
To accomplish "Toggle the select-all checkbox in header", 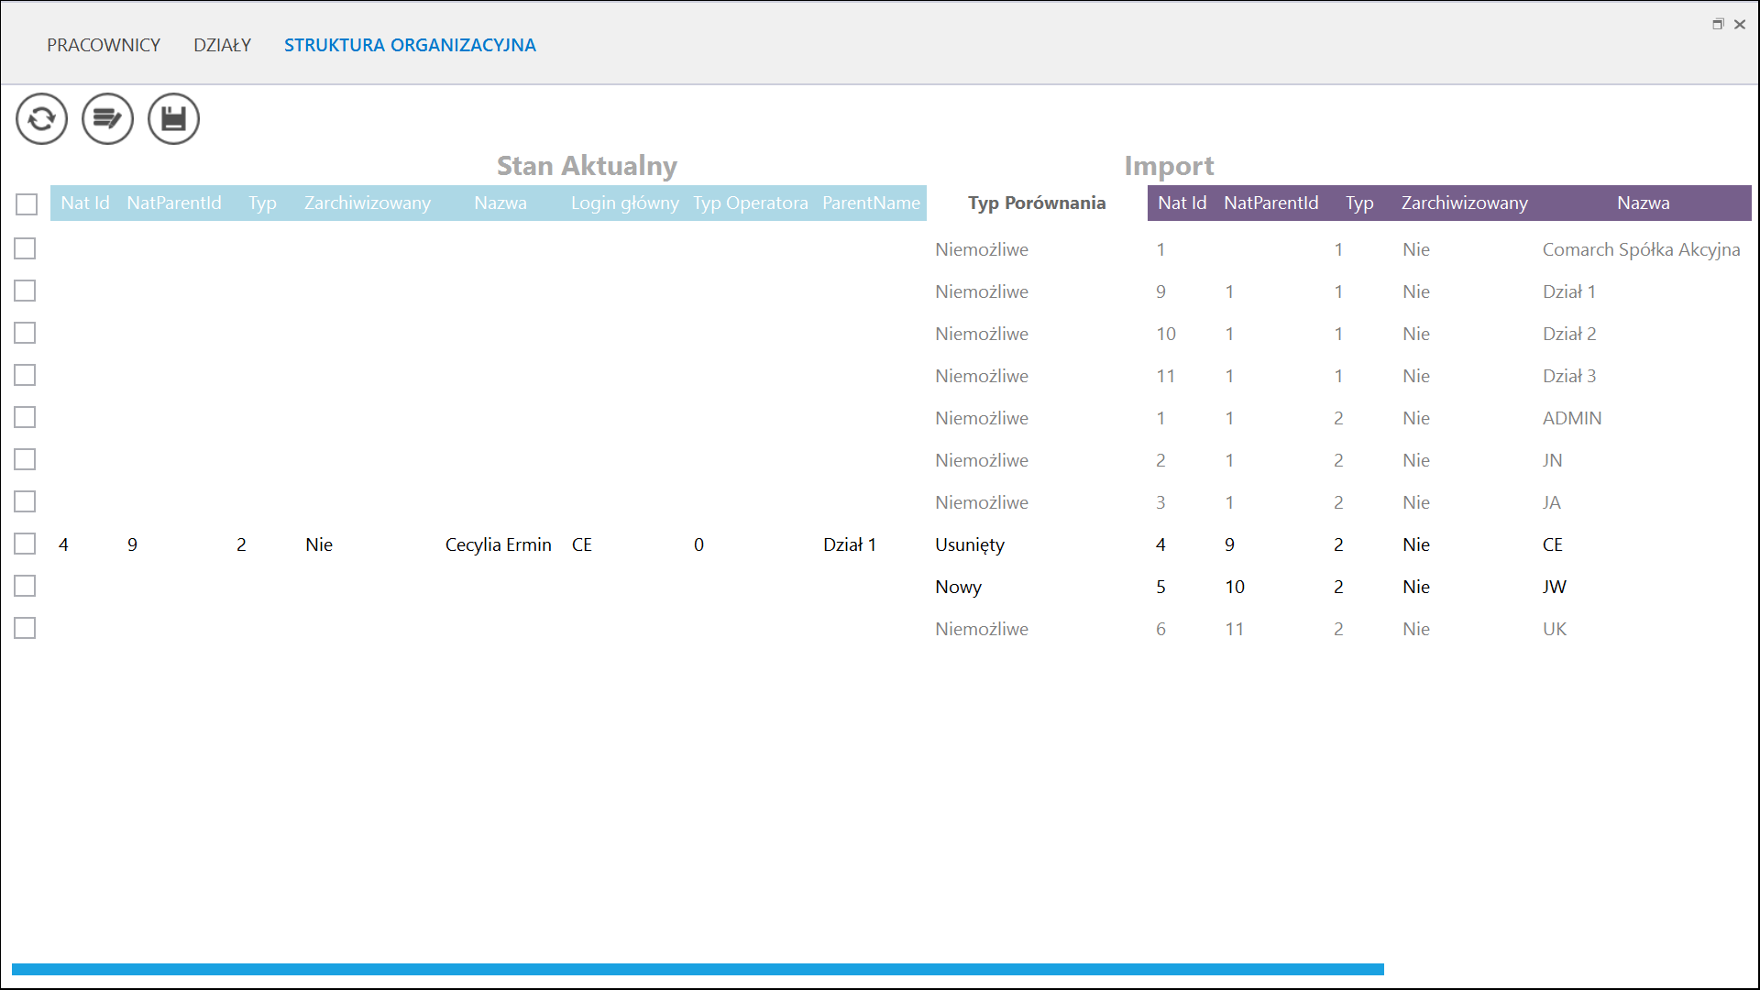I will tap(27, 203).
